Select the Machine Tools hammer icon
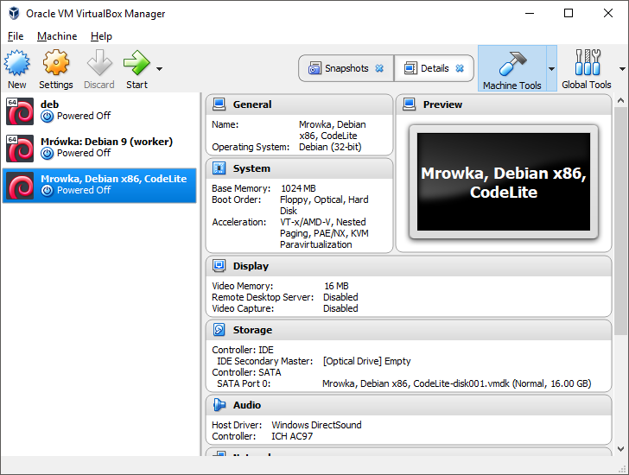The image size is (629, 475). pyautogui.click(x=511, y=63)
